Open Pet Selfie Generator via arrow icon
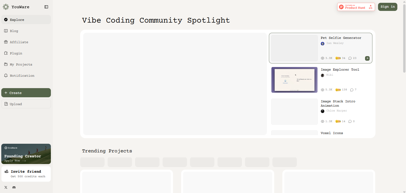 coord(367,58)
